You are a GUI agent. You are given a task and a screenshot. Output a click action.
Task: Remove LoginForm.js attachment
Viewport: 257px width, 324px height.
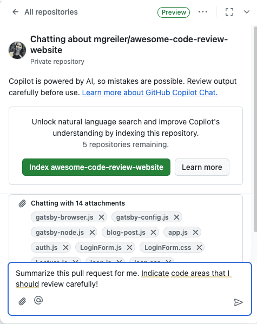point(130,248)
